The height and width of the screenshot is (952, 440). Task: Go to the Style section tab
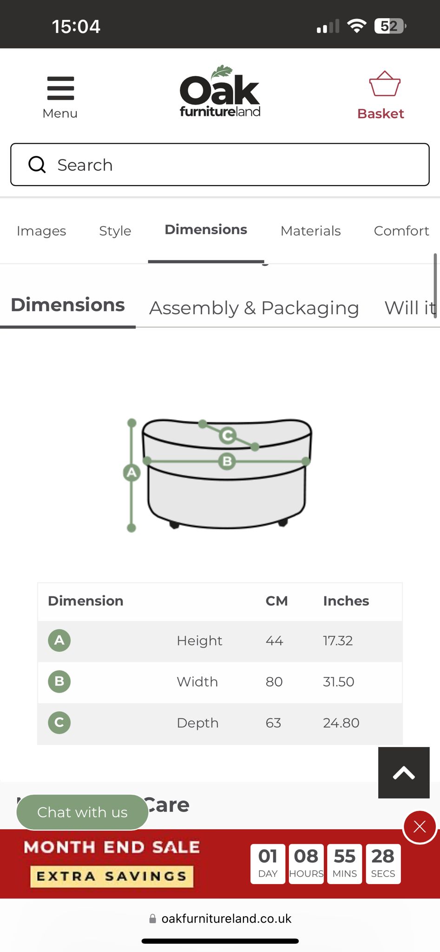(115, 231)
